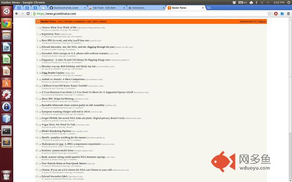Viewport: 292px width, 182px height.
Task: Open 'How FPGAs work, and why you'll buy one'
Action: point(65,40)
